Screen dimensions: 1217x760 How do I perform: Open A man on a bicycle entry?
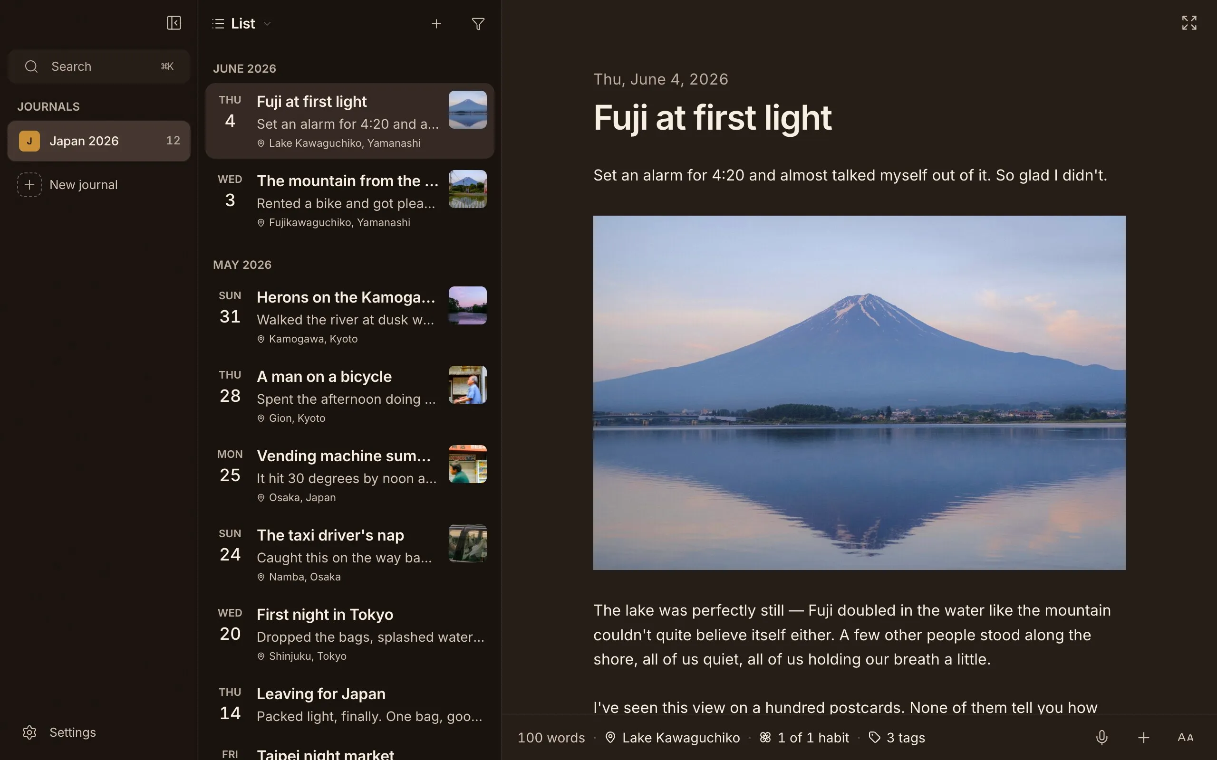[349, 396]
